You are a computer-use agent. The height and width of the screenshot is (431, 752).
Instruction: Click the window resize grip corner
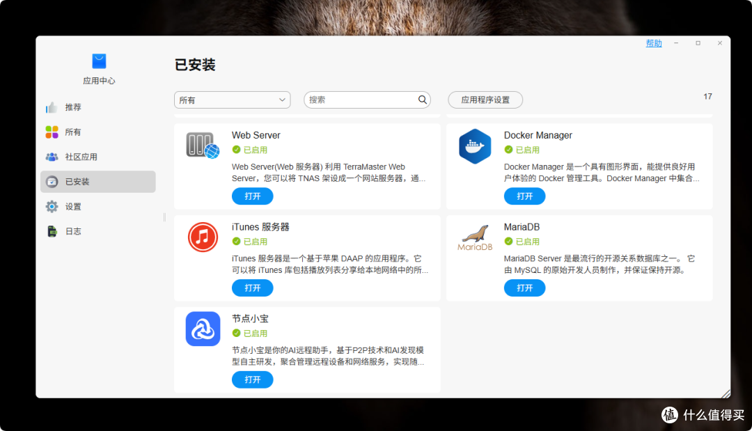(x=726, y=393)
